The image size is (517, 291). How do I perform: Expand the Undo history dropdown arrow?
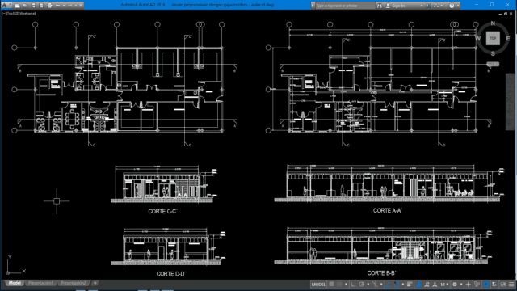(64, 6)
